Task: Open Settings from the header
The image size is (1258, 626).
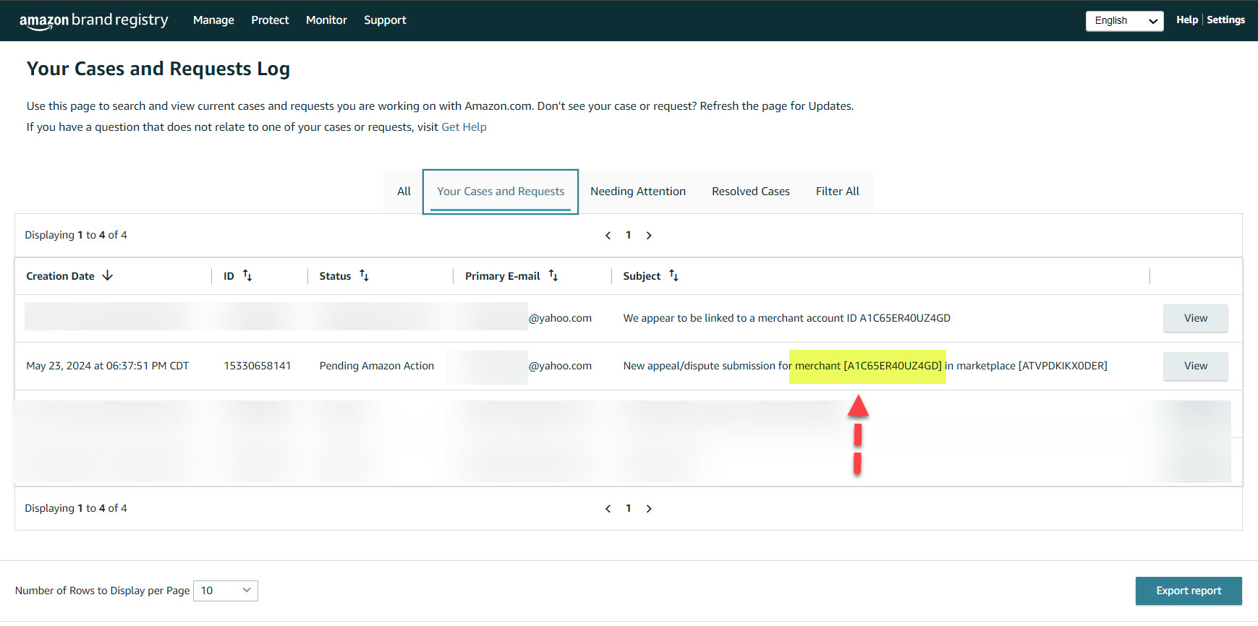Action: pos(1225,20)
